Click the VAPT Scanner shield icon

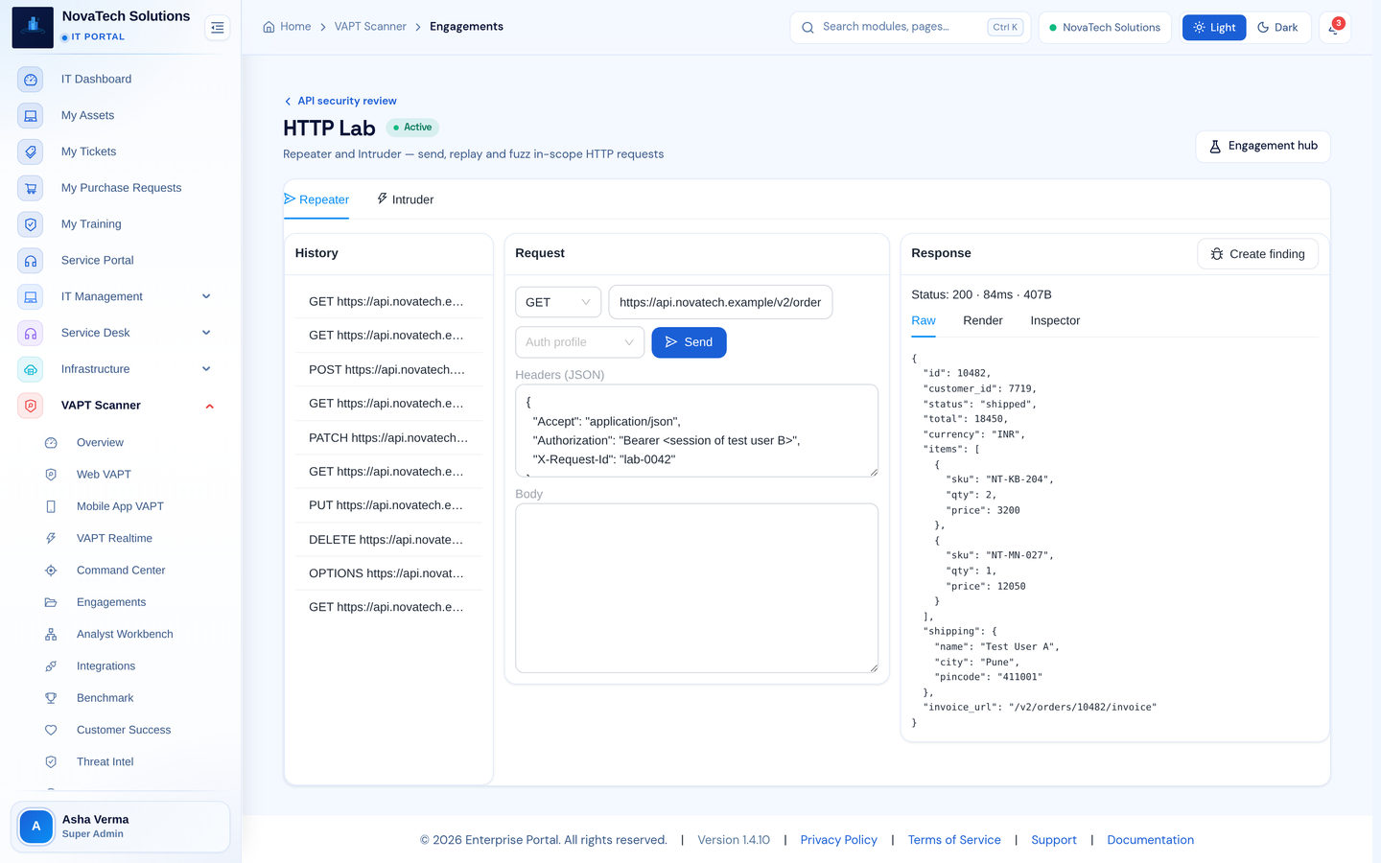(x=31, y=406)
